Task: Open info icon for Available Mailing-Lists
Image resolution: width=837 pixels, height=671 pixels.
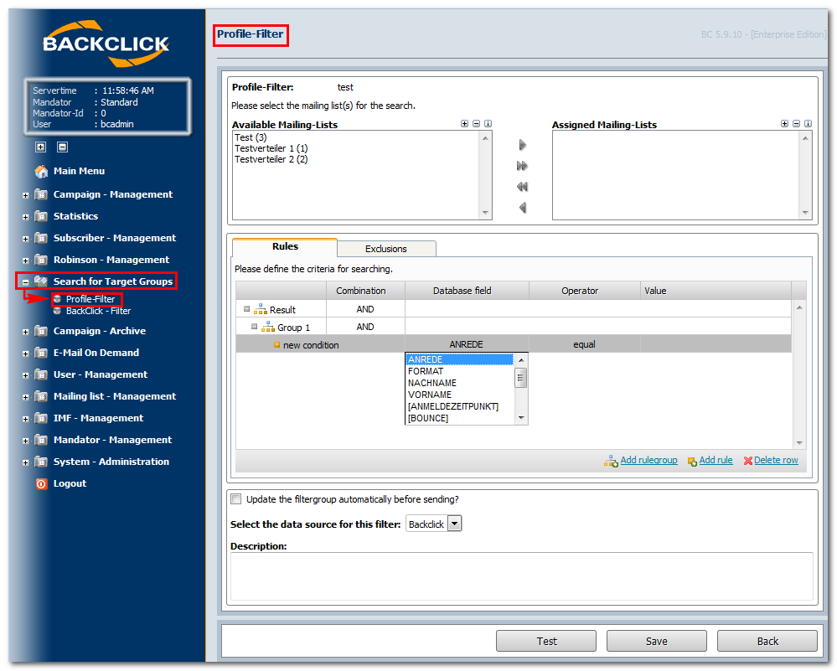Action: tap(488, 124)
